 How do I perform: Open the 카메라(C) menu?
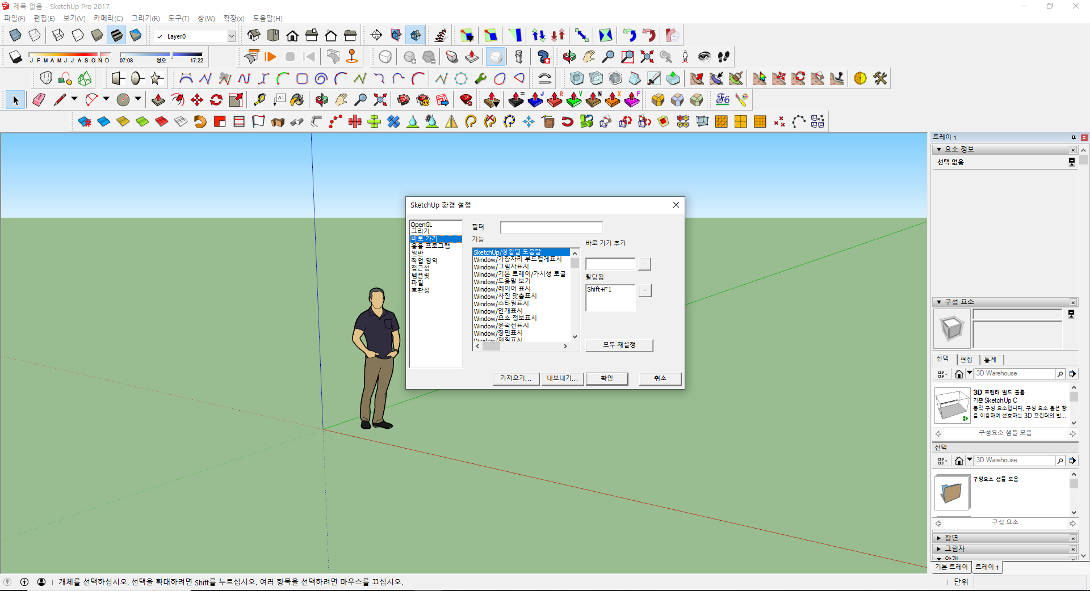[x=108, y=18]
